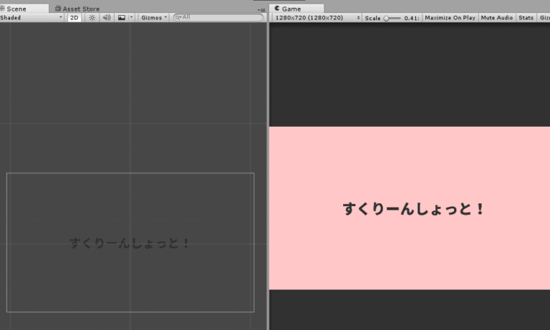Viewport: 550px width, 330px height.
Task: Toggle scene lighting sun icon
Action: pos(92,17)
